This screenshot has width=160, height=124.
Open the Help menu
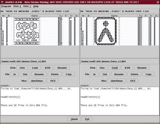pos(36,6)
